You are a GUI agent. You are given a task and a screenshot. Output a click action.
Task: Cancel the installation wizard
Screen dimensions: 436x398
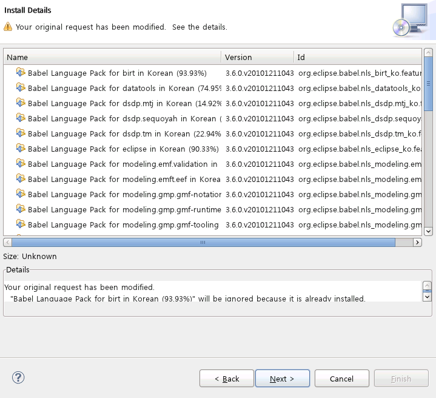point(342,379)
